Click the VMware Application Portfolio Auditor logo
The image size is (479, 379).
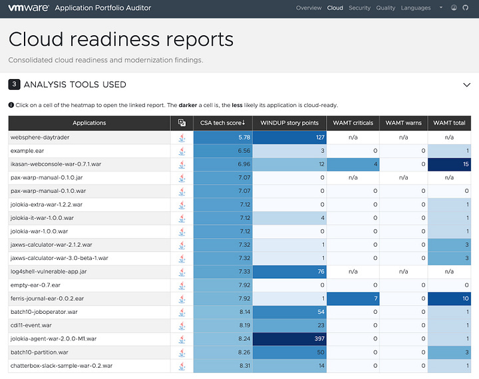(x=79, y=8)
